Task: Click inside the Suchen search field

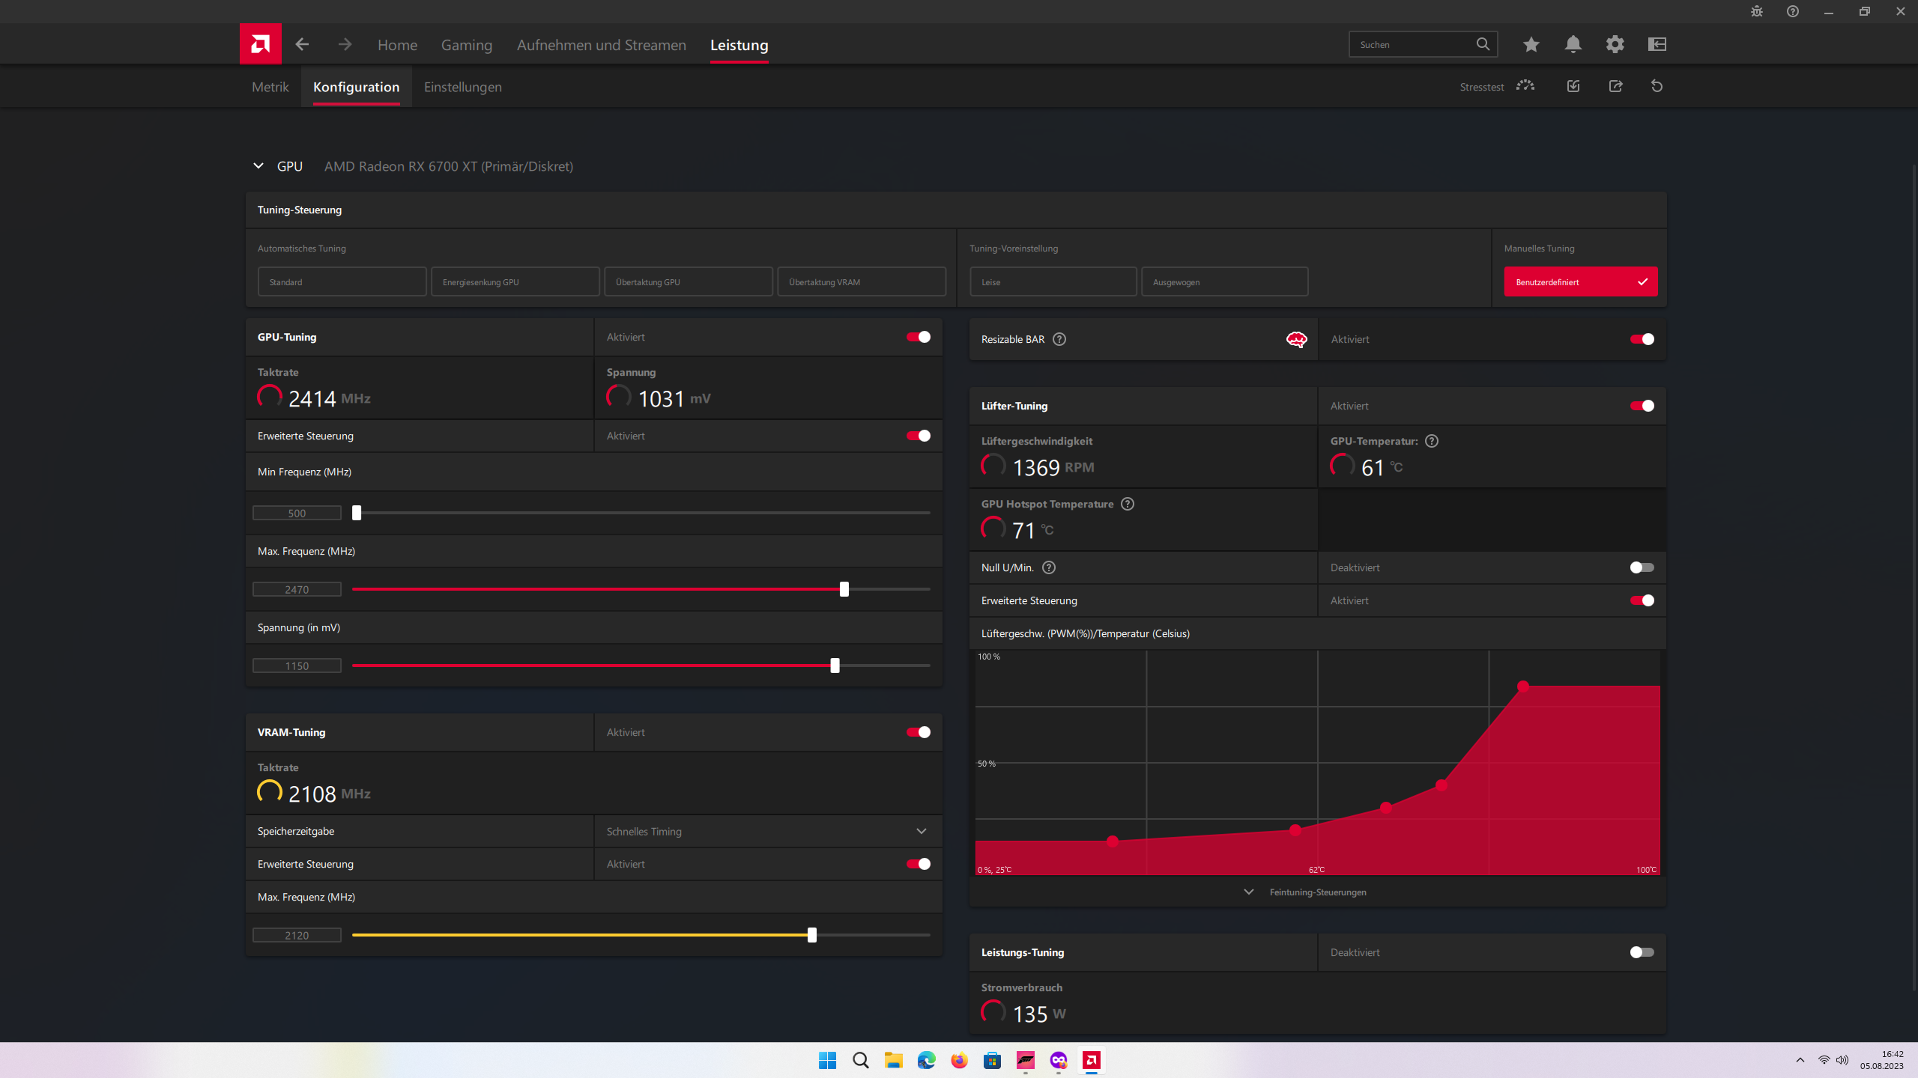Action: 1416,44
